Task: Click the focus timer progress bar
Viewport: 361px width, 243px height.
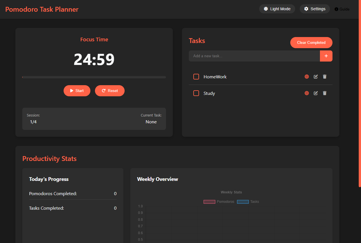Action: 94,77
